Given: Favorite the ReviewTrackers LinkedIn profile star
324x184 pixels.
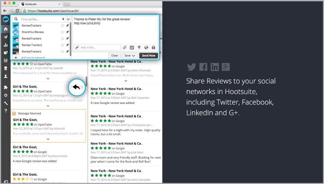Looking at the screenshot, I should tap(62, 51).
